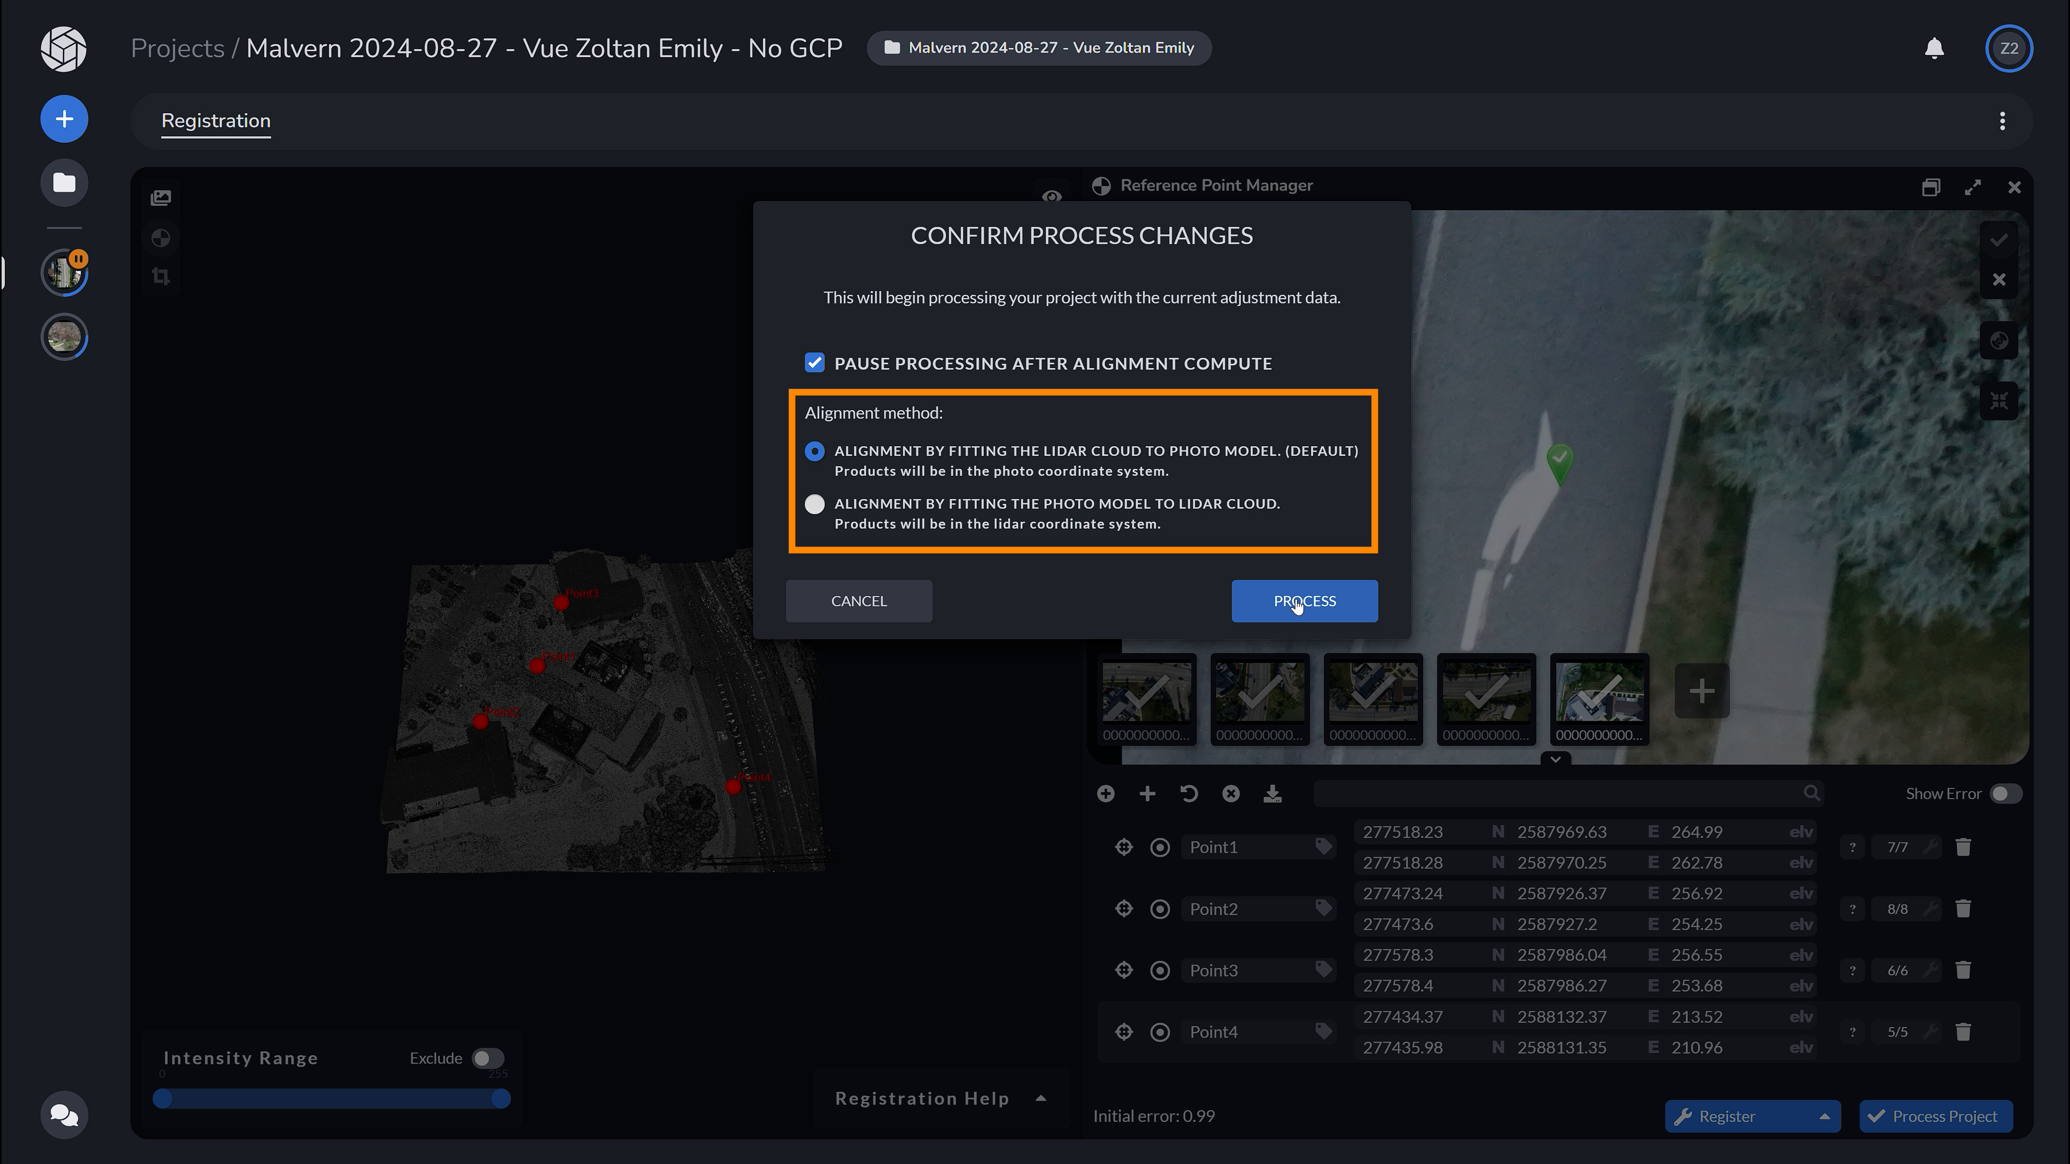Switch to the Registration tab

pos(216,121)
